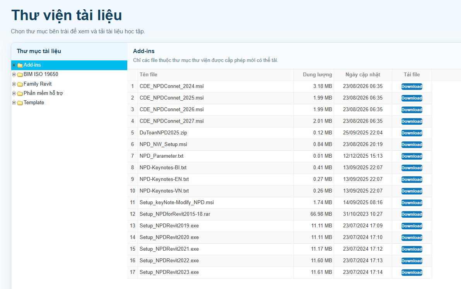Download Setup_keyNote-Modify_NPD.msi

coord(411,203)
